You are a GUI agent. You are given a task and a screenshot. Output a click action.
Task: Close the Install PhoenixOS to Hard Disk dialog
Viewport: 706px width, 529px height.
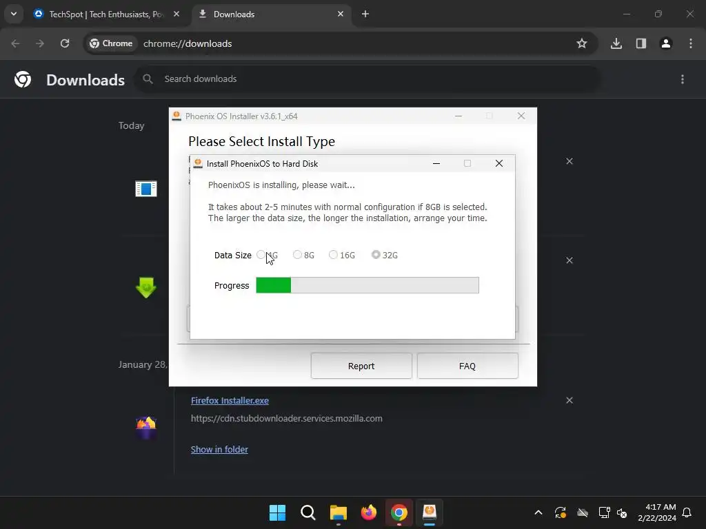tap(499, 163)
